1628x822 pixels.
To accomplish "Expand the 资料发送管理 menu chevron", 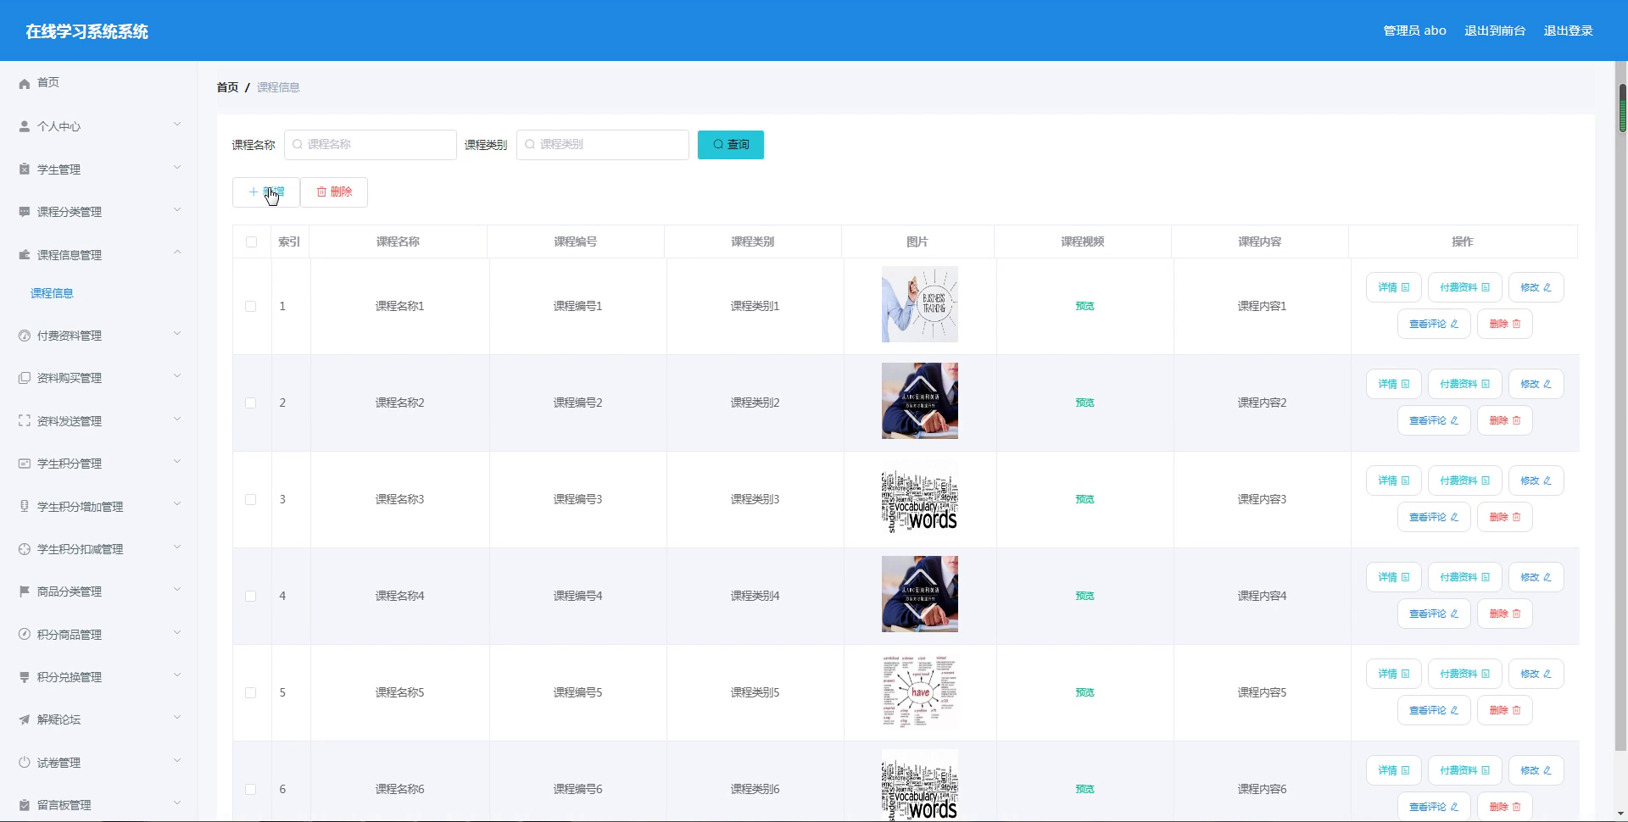I will [x=177, y=419].
